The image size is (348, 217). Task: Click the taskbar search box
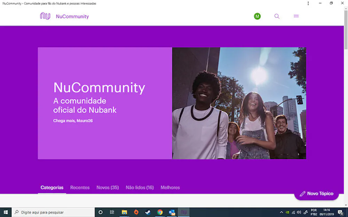pyautogui.click(x=53, y=212)
